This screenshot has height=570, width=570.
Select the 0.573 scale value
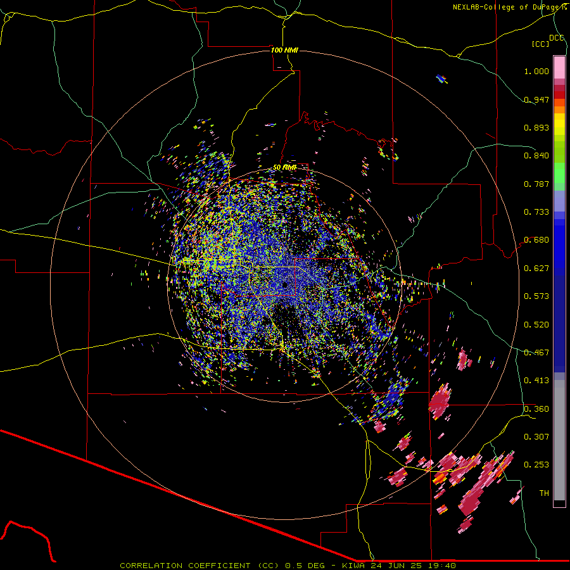[x=536, y=296]
